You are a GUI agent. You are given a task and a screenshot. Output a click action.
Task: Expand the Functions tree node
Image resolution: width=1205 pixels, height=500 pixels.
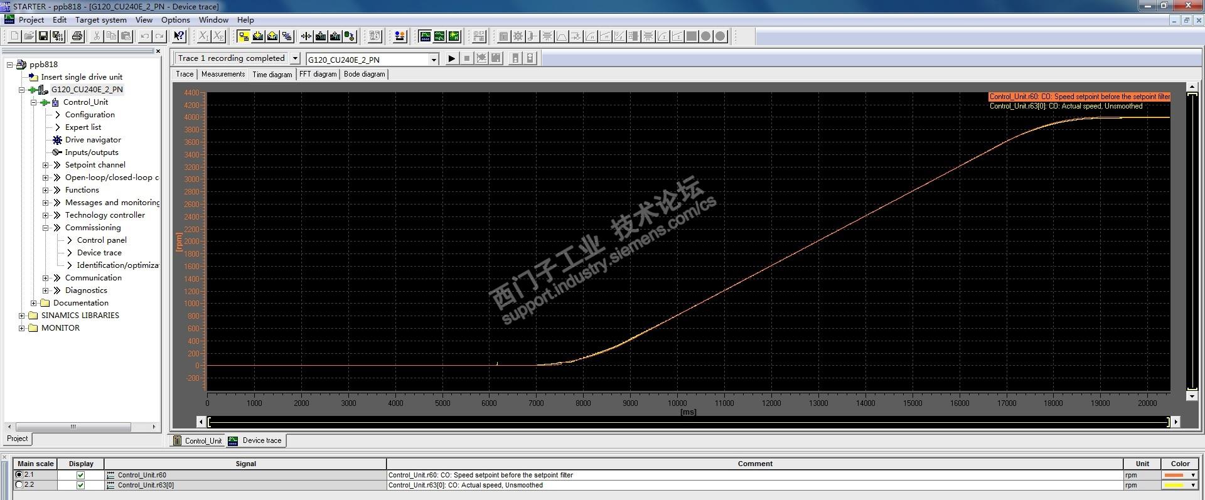click(x=45, y=190)
